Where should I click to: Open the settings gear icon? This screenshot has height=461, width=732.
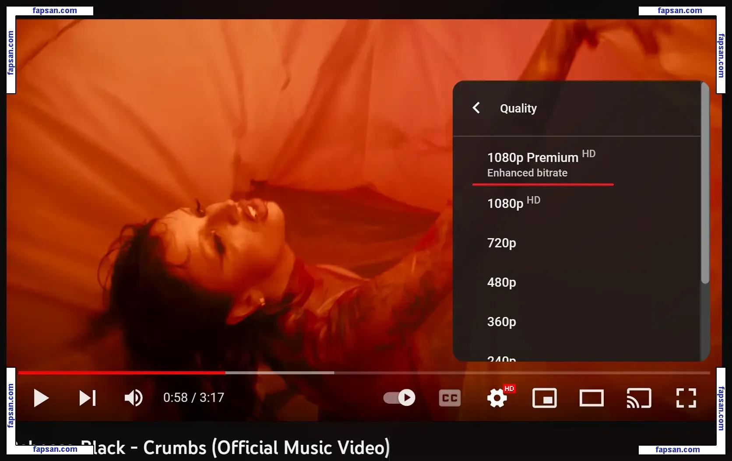coord(497,398)
